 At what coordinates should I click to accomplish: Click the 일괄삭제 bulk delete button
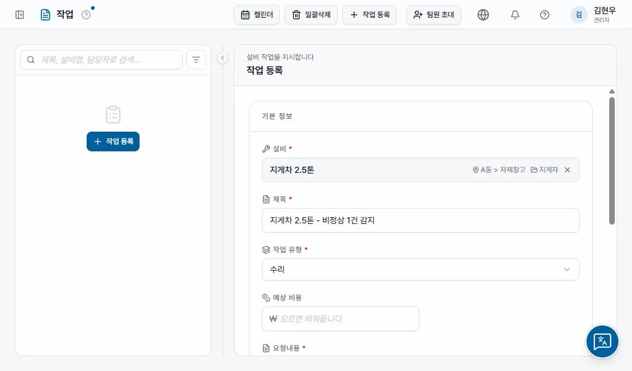pos(310,15)
